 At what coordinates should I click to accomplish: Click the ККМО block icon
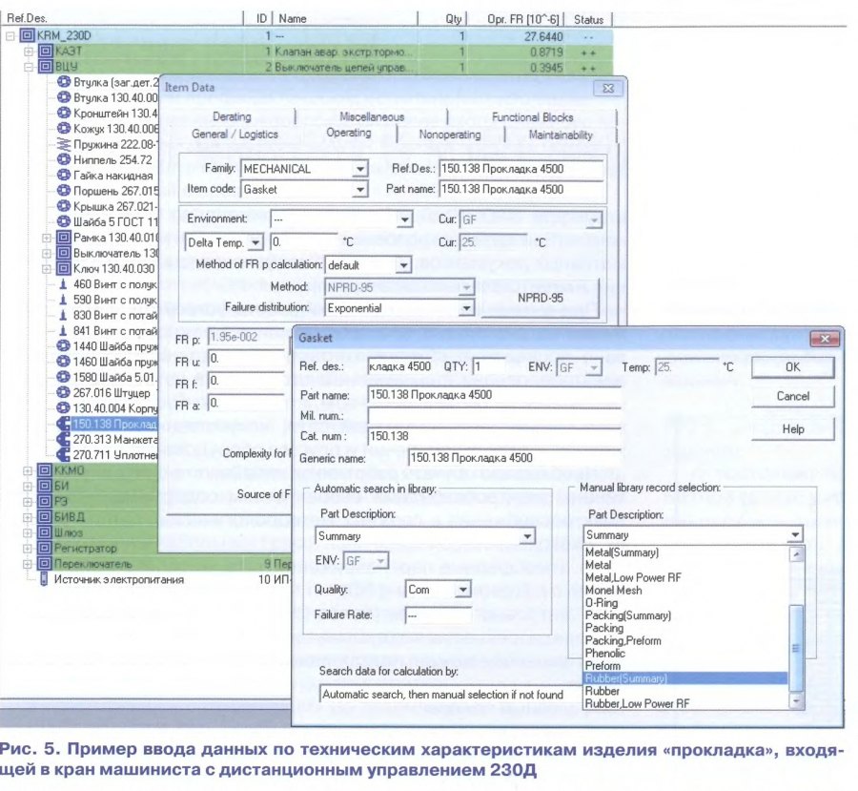coord(45,469)
